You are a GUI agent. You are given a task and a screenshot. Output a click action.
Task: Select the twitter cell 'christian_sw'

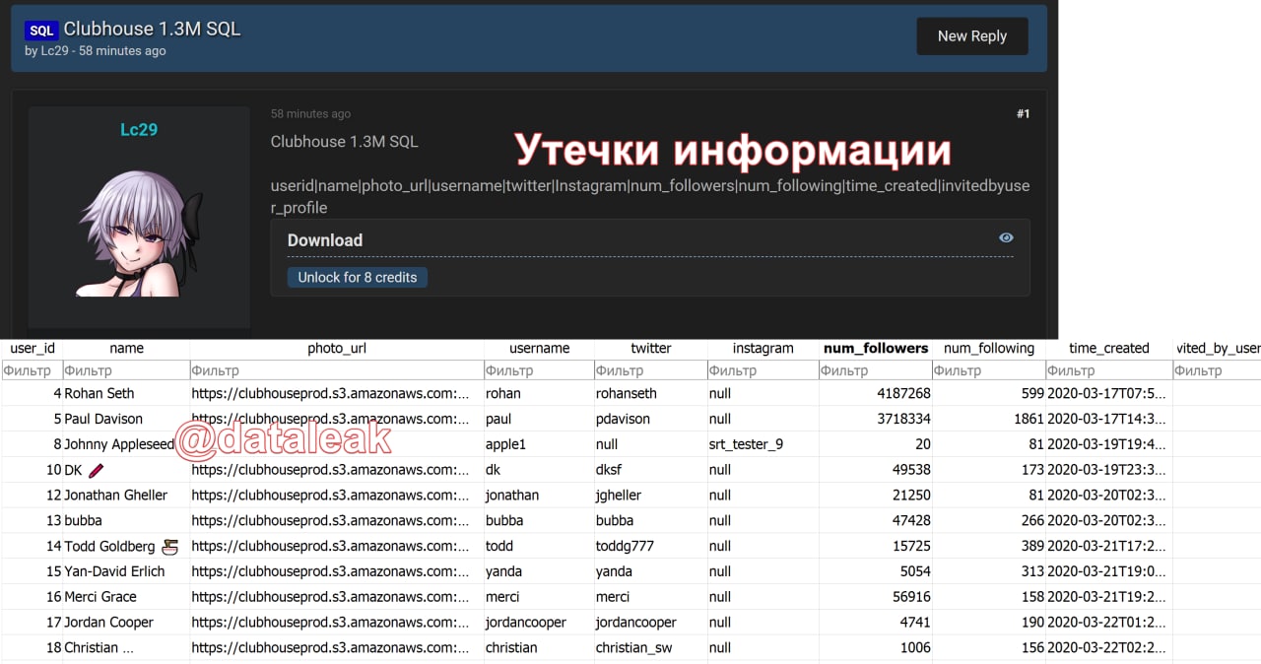[651, 648]
